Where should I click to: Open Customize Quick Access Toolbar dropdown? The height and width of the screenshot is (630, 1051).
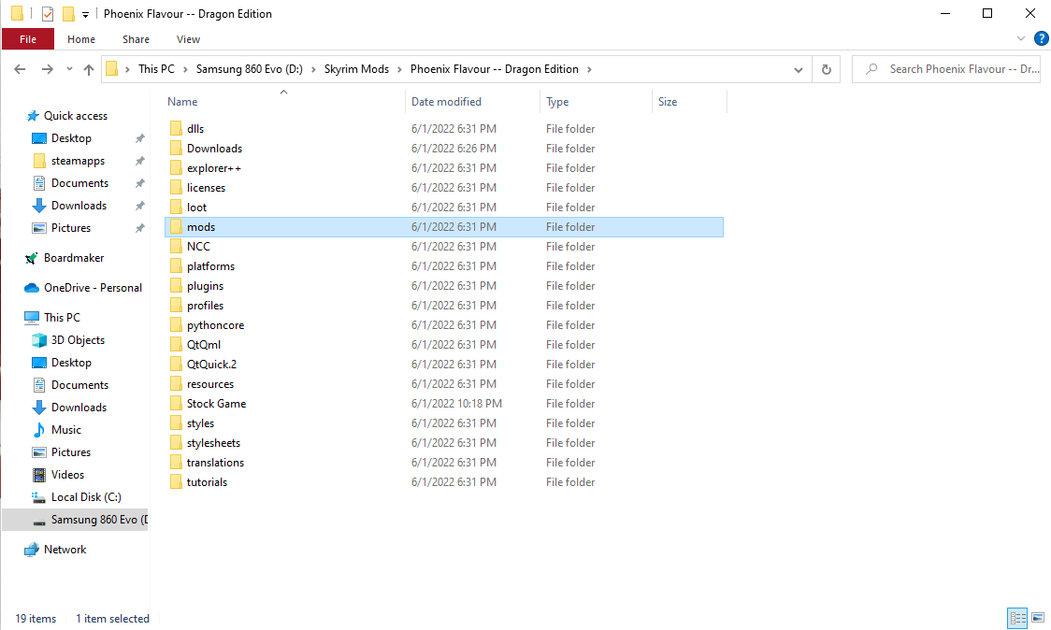tap(85, 14)
